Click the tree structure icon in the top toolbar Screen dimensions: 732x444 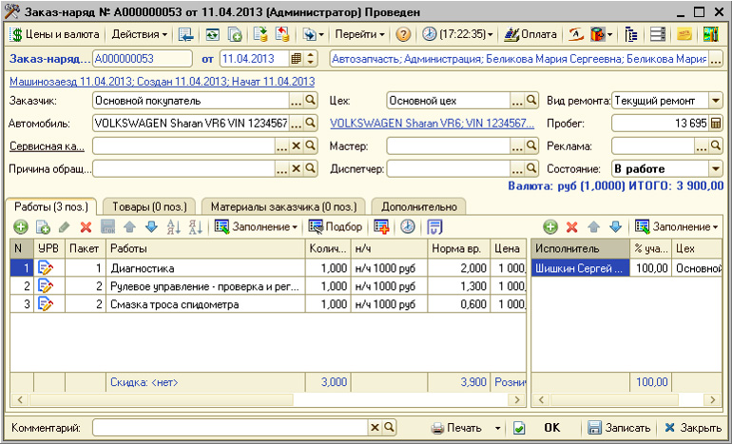click(x=631, y=34)
